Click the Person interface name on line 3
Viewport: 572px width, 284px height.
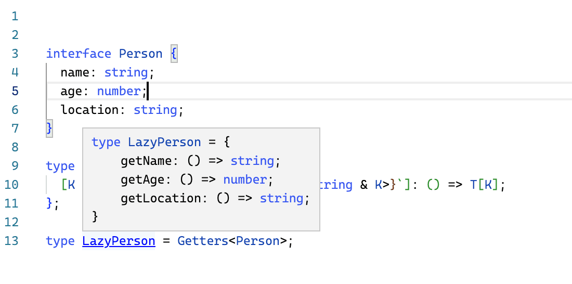(x=140, y=54)
